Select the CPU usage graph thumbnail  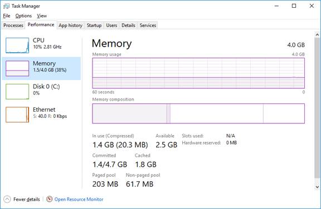coord(17,46)
